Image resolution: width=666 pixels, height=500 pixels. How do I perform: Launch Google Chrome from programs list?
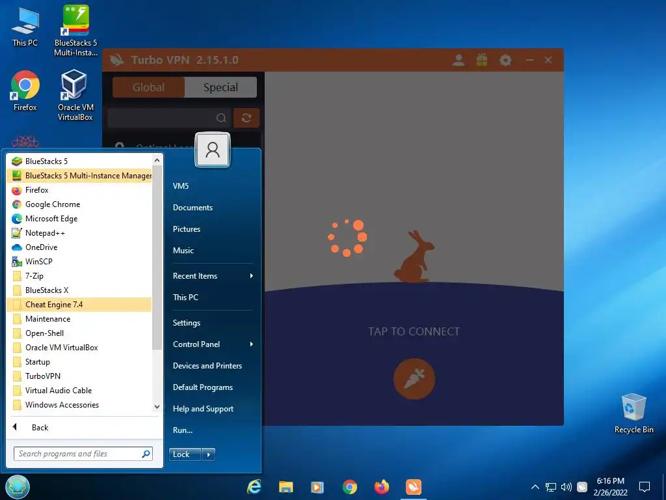[x=79, y=204]
